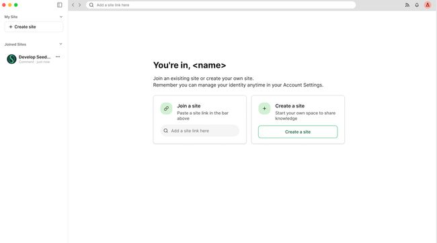Click 'Comment · just now' status text
This screenshot has width=437, height=243.
point(34,62)
